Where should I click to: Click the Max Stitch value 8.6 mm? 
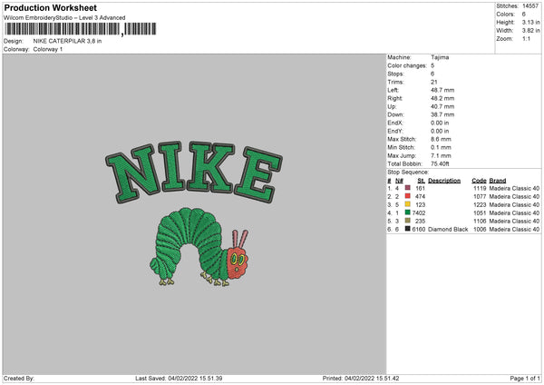click(441, 139)
